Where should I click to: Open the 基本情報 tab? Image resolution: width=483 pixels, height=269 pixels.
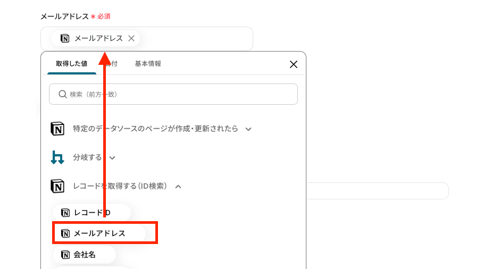[x=148, y=64]
